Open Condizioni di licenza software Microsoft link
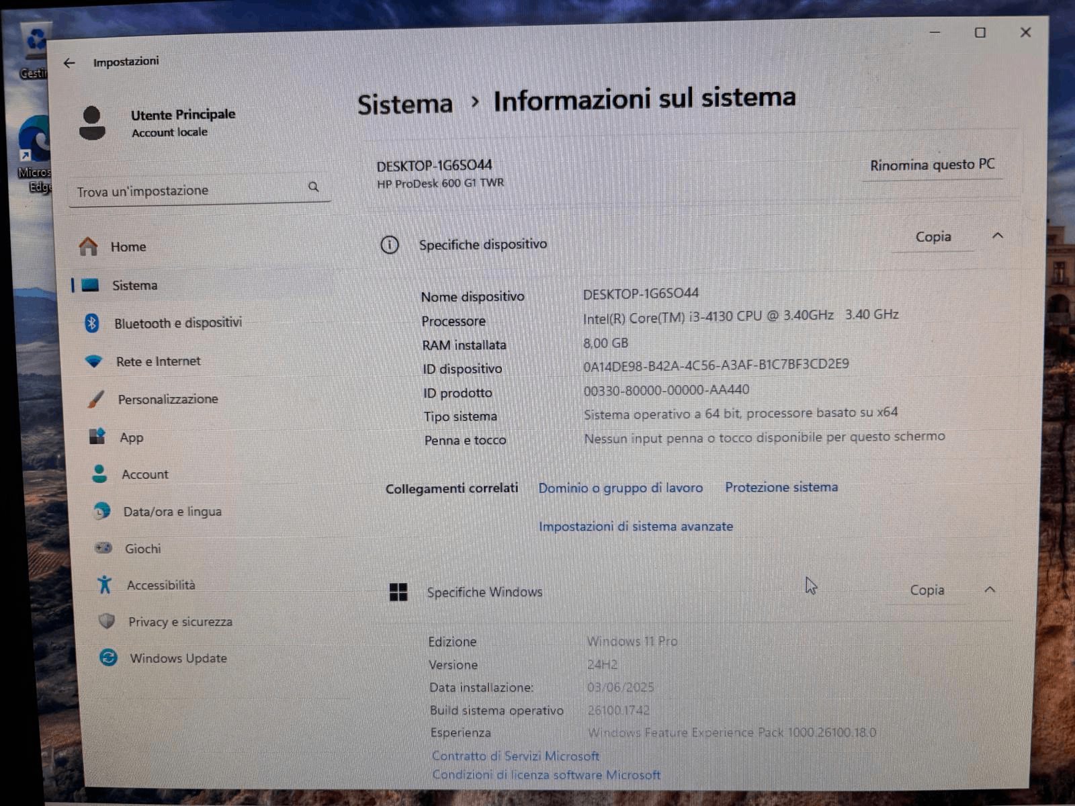The width and height of the screenshot is (1075, 806). pyautogui.click(x=546, y=774)
